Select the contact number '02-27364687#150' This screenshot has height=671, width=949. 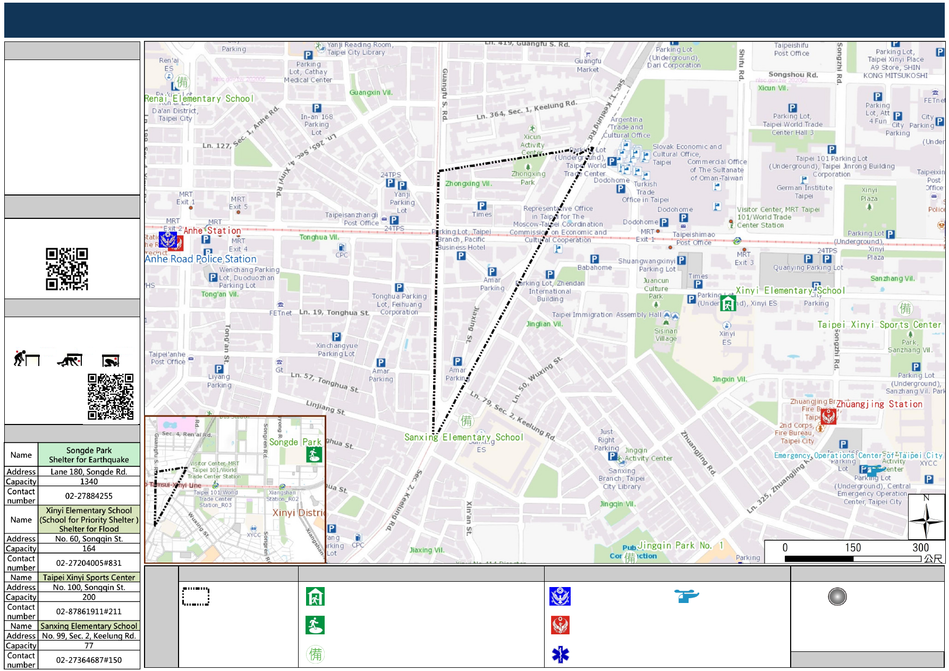tap(89, 660)
